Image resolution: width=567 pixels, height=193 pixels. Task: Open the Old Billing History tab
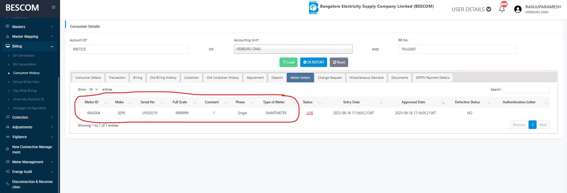163,78
